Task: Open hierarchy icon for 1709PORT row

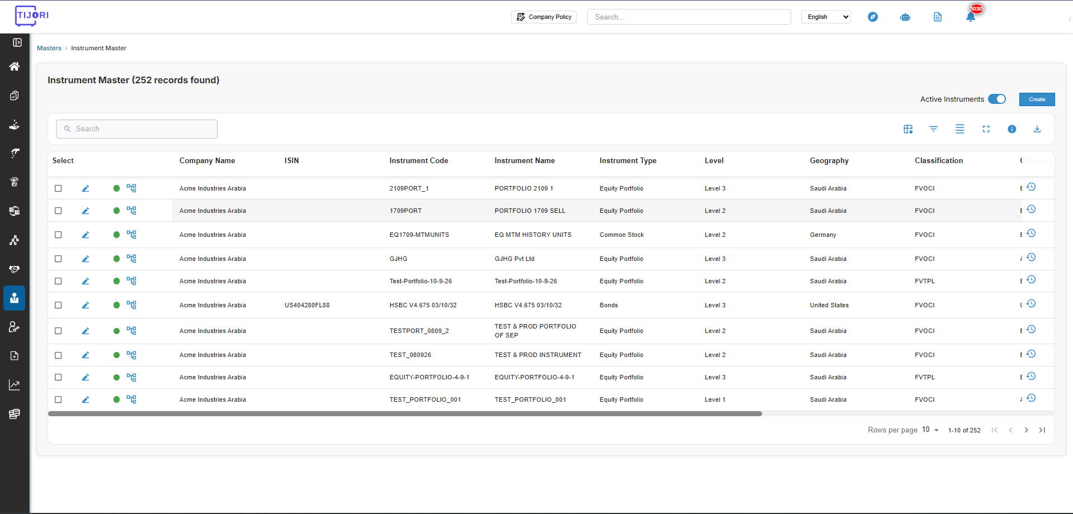Action: point(131,211)
